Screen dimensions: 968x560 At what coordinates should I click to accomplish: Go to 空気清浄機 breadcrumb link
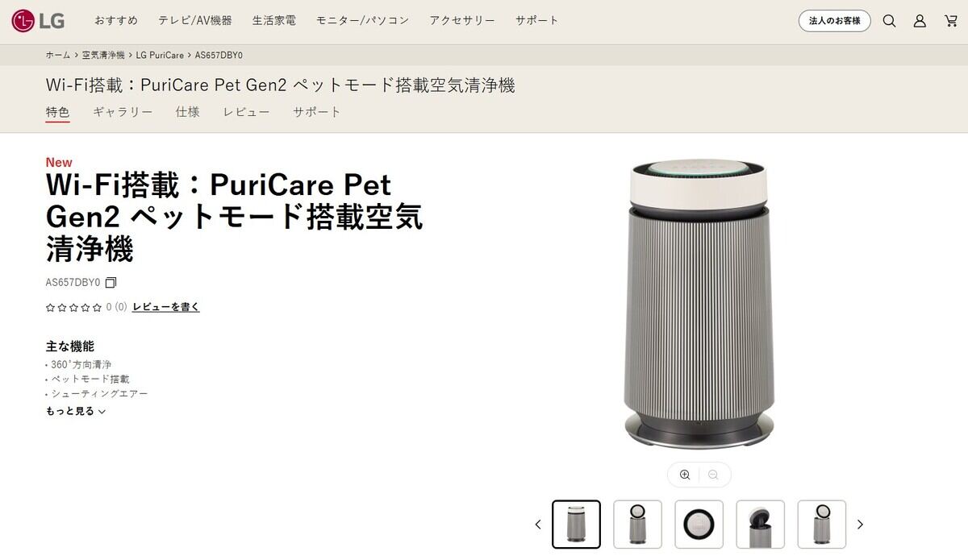pos(103,56)
